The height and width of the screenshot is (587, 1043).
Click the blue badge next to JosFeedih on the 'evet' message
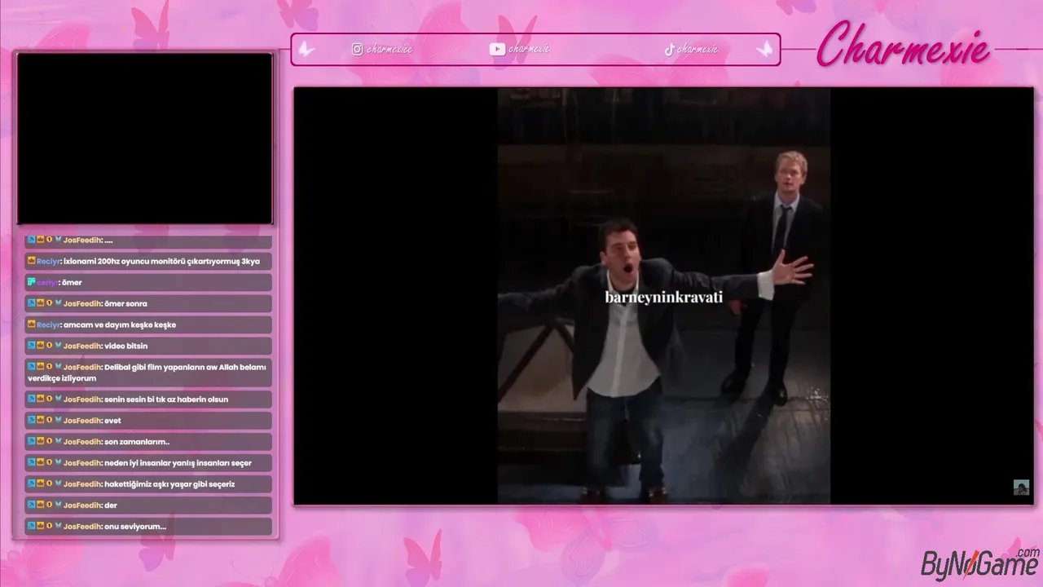click(31, 421)
